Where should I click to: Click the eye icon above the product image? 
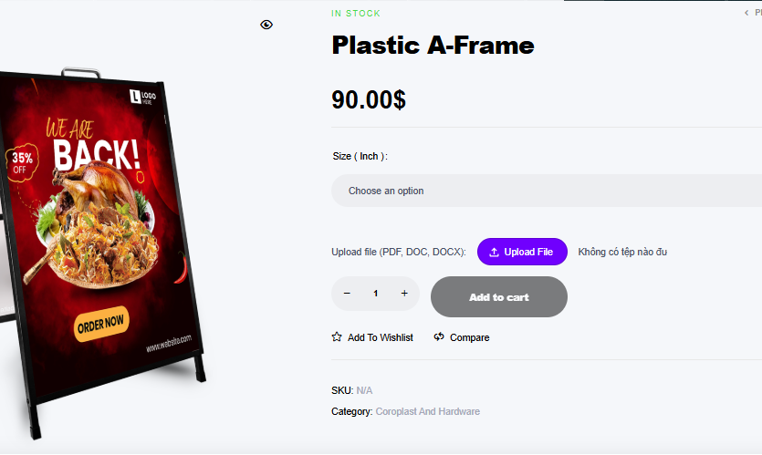[266, 25]
